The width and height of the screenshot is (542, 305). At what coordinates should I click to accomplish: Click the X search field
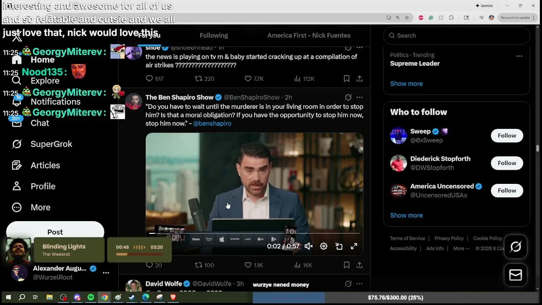pyautogui.click(x=456, y=36)
